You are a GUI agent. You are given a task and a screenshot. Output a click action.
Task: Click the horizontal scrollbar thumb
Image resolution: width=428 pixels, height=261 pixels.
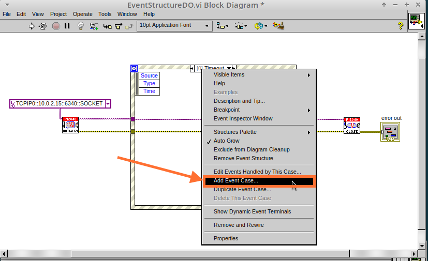(211, 254)
